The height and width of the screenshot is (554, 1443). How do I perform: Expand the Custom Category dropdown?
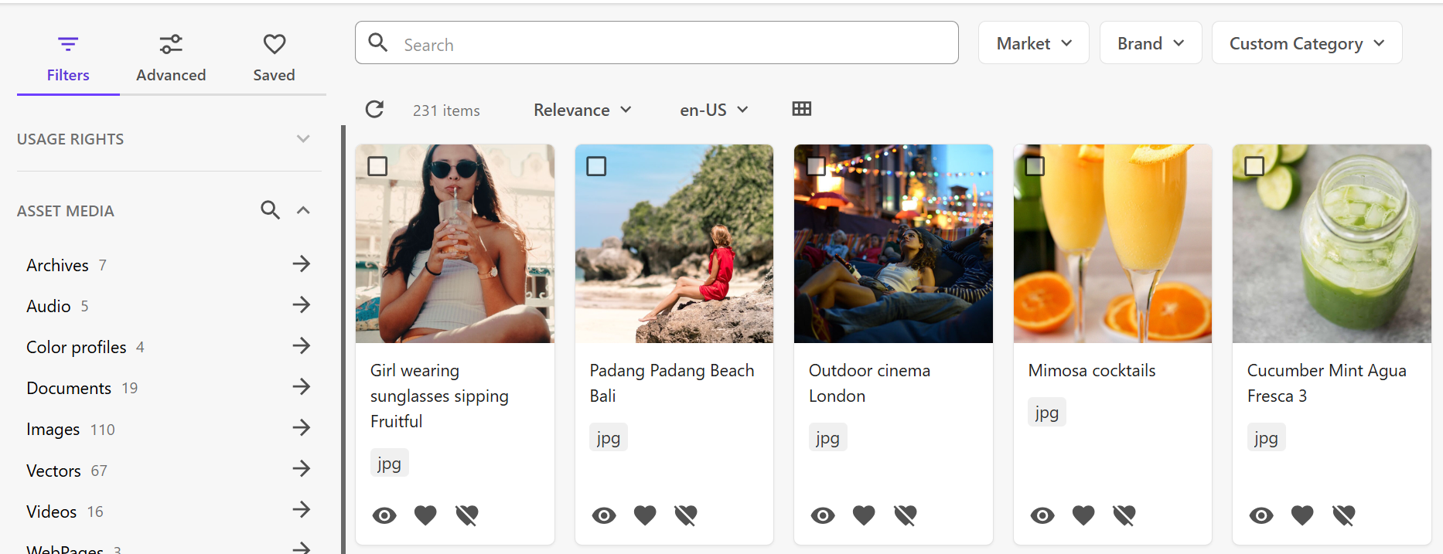(x=1307, y=43)
